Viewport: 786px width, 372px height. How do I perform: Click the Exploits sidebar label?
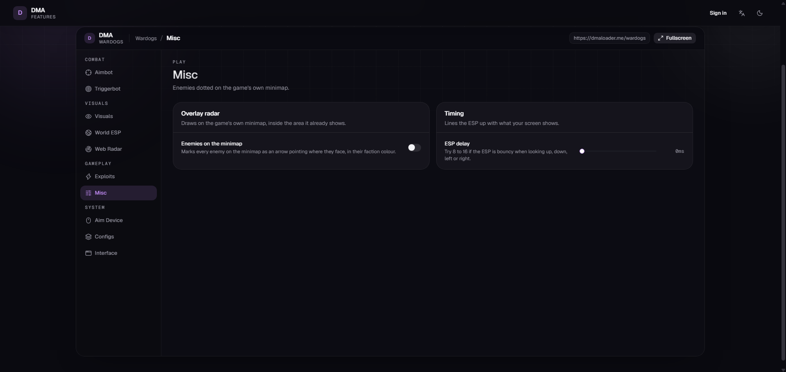pos(105,177)
